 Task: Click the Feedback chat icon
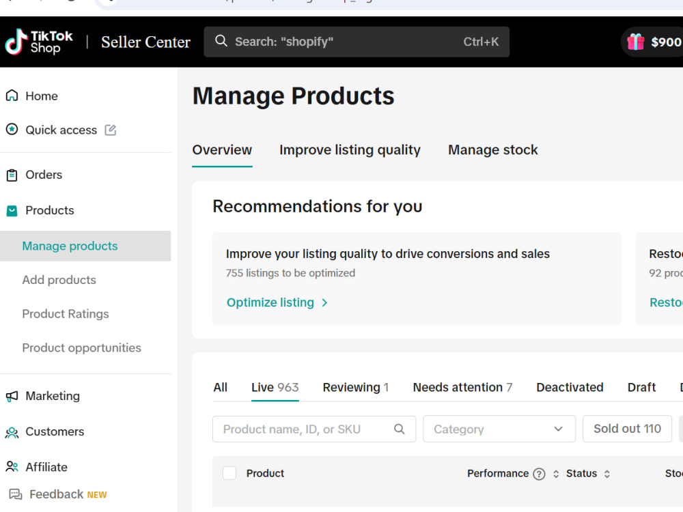[16, 494]
